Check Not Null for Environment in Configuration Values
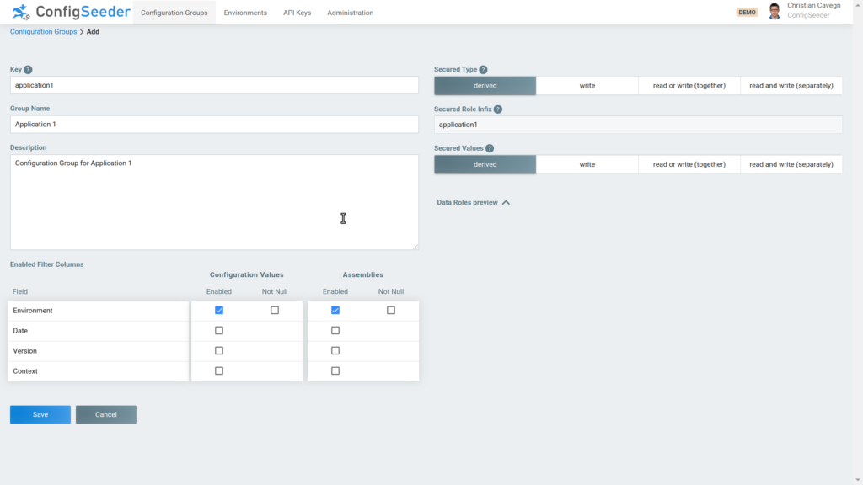 click(273, 310)
